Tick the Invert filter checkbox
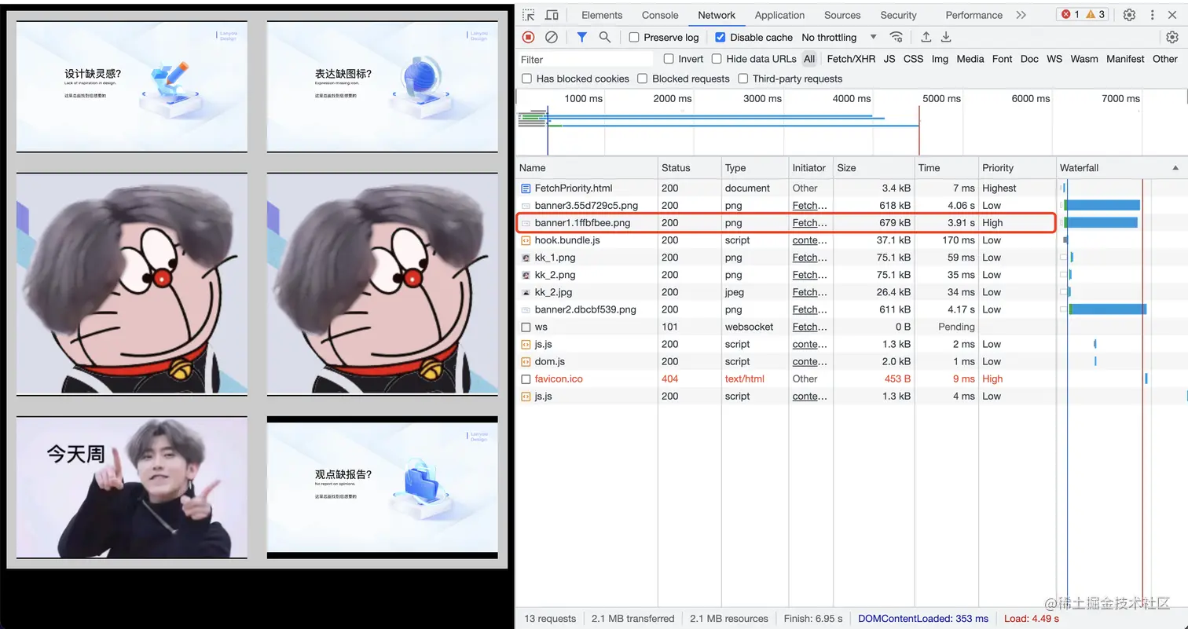 (669, 59)
